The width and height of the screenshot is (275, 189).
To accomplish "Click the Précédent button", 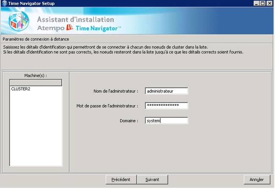I will [121, 180].
